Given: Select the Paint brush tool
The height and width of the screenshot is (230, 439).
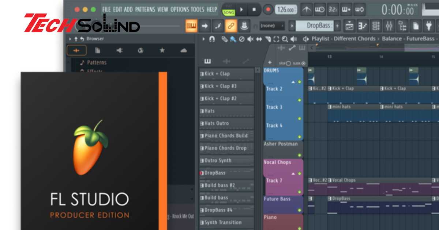Looking at the screenshot, I should (233, 39).
